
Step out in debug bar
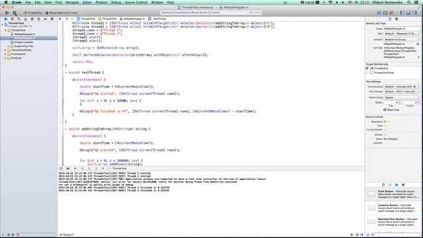coord(96,169)
